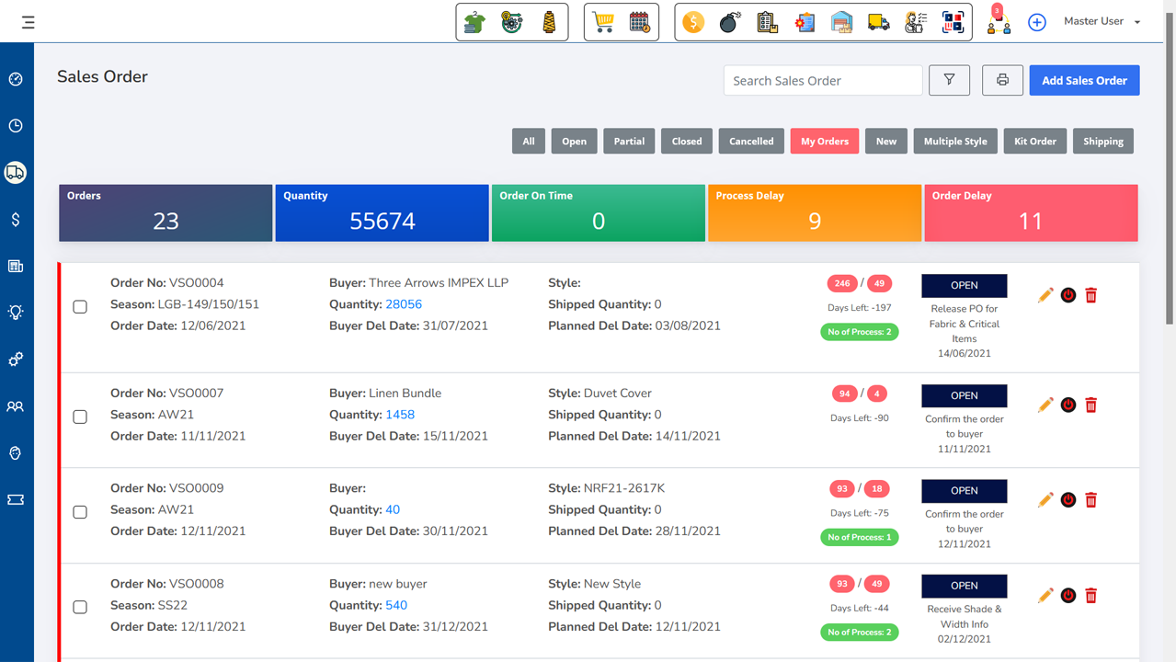The image size is (1176, 662).
Task: Switch to the Partial orders tab
Action: click(628, 141)
